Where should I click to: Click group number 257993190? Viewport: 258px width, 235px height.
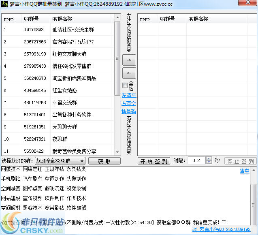pos(35,54)
